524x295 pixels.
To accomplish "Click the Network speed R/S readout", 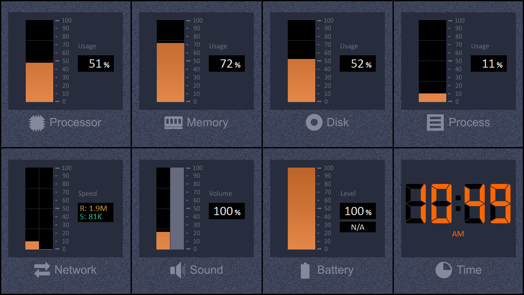I will [x=96, y=212].
